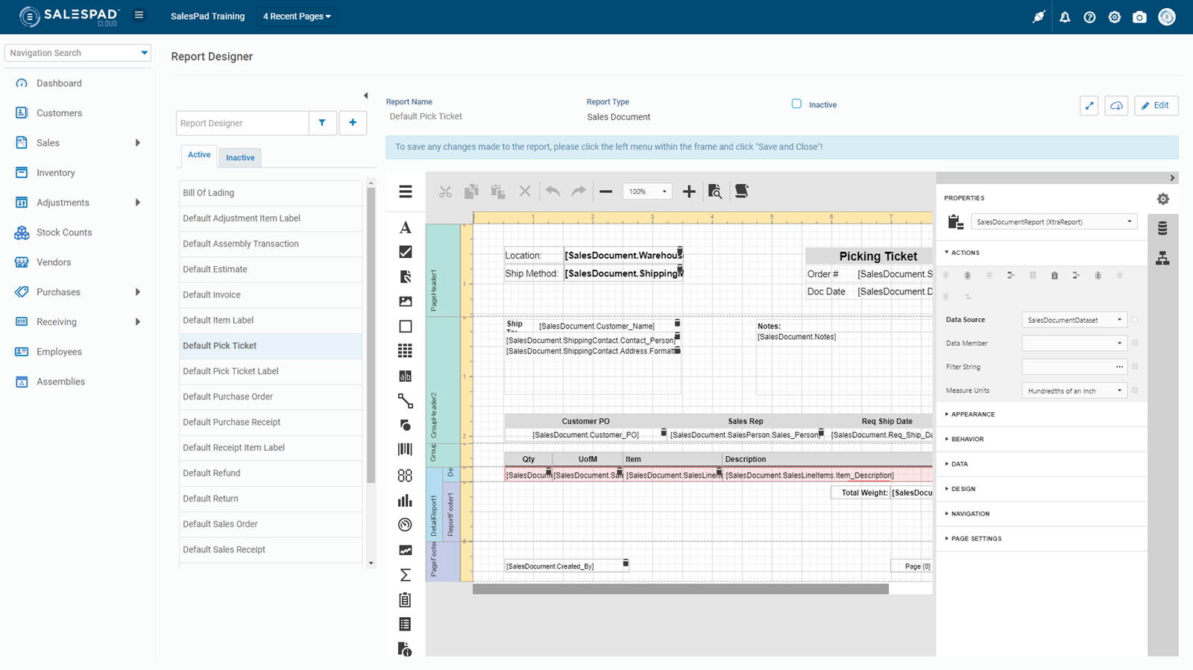The image size is (1193, 670).
Task: Click the horizontal scrollbar under design canvas
Action: 680,590
